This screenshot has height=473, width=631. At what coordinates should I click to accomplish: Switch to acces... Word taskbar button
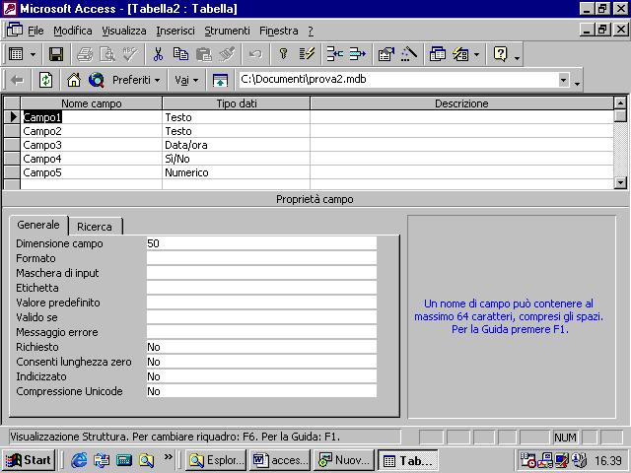tap(280, 460)
